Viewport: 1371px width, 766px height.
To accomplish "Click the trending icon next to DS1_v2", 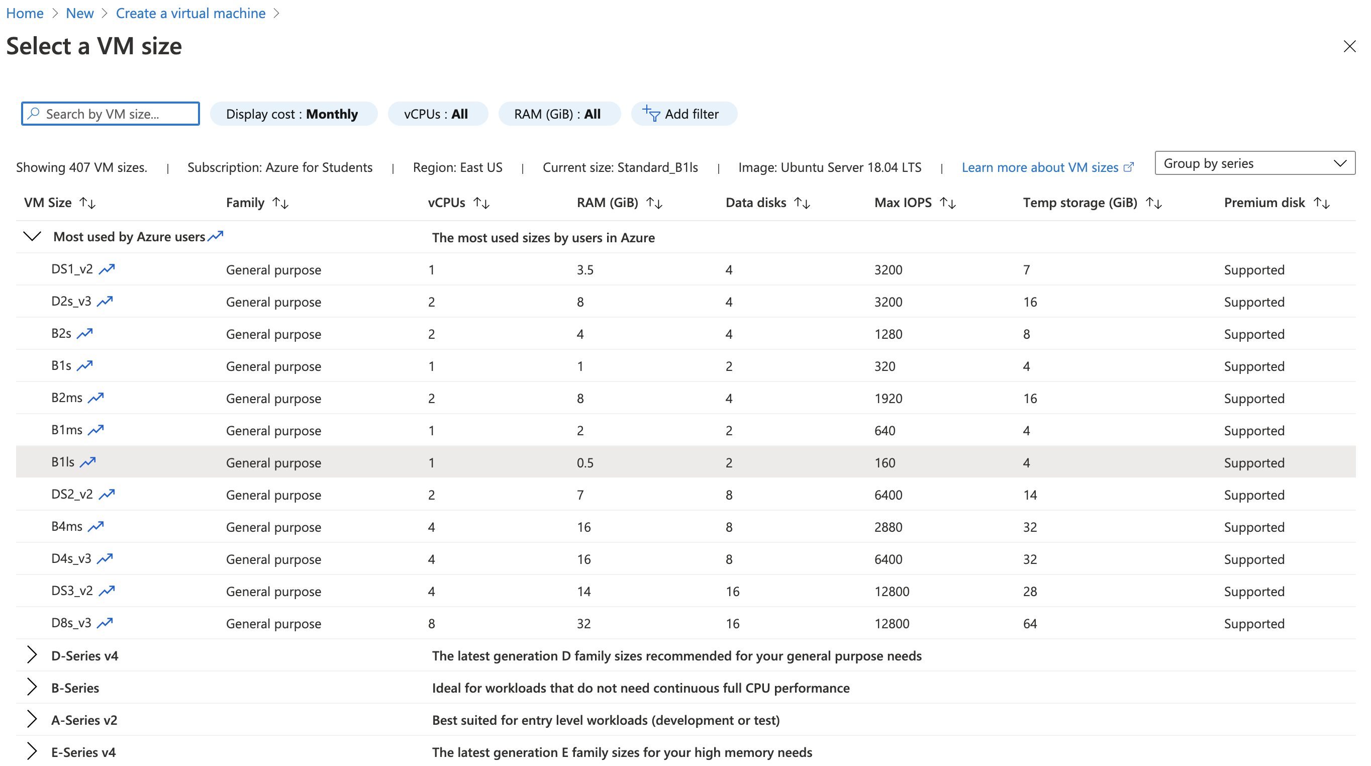I will pos(107,269).
